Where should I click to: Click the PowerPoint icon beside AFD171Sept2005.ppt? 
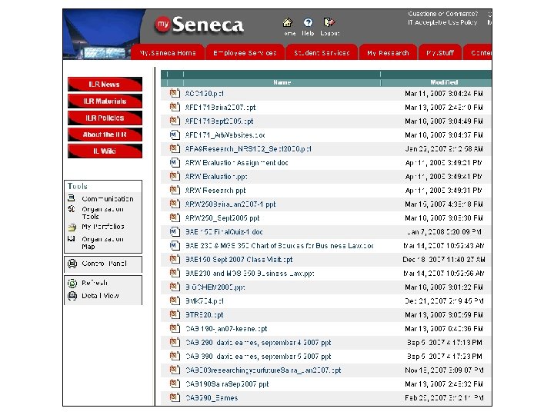(x=175, y=121)
